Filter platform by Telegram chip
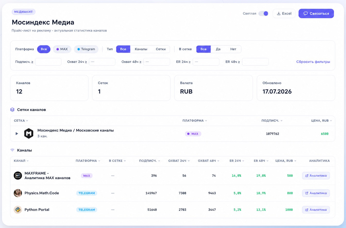 coord(86,49)
